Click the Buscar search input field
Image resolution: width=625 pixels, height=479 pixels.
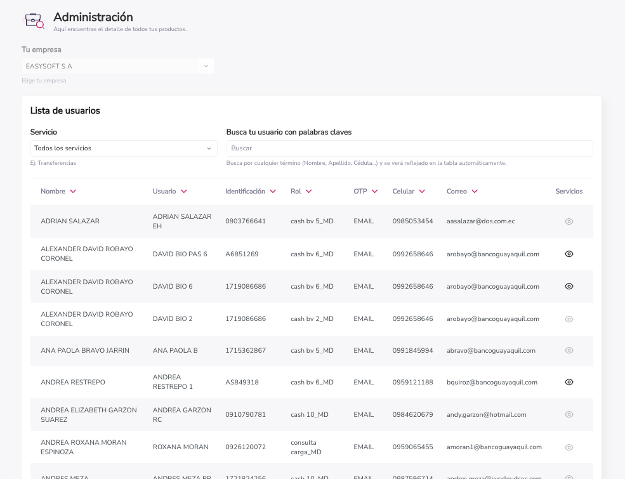point(409,148)
